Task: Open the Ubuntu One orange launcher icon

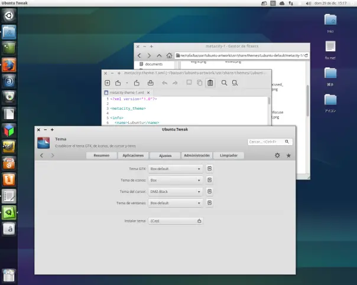Action: (x=9, y=179)
